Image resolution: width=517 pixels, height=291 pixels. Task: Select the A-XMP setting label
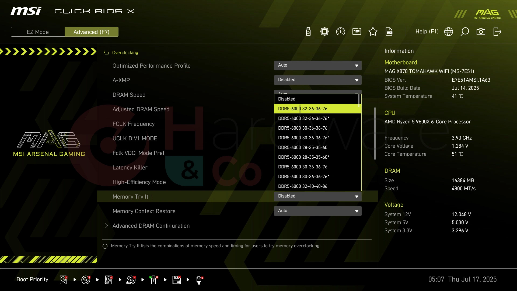[x=121, y=80]
